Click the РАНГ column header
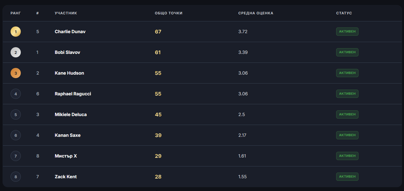 point(16,13)
